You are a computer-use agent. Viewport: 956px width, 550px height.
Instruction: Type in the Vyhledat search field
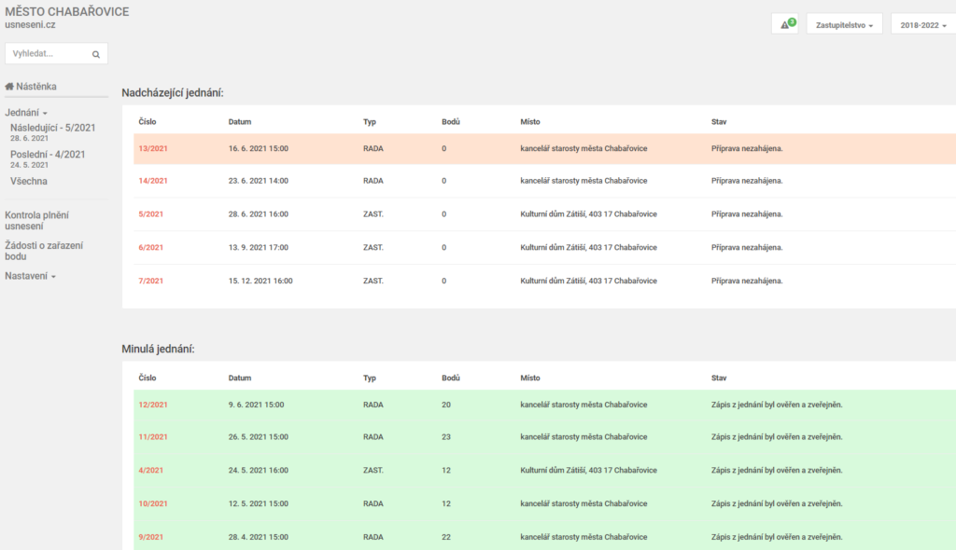[x=49, y=54]
